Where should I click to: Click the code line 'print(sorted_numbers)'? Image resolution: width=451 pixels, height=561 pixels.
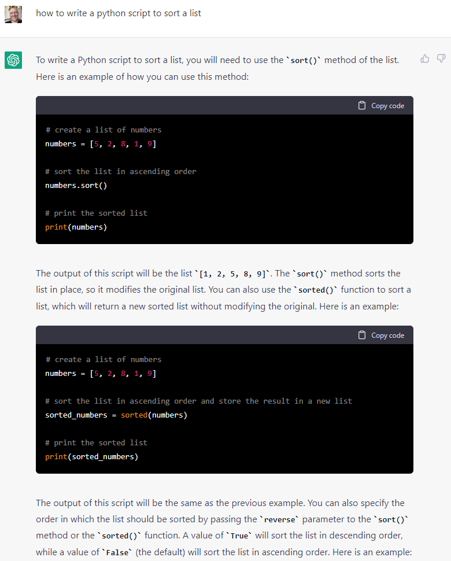coord(91,457)
